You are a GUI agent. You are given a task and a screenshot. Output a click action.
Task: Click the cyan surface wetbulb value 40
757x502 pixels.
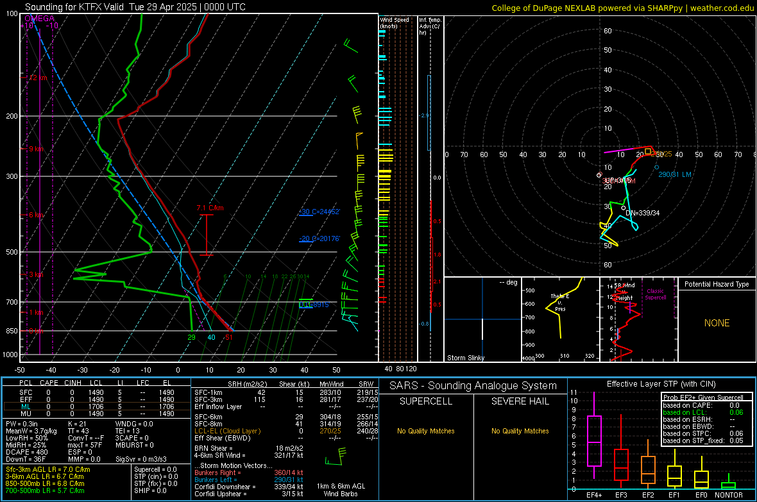(212, 337)
